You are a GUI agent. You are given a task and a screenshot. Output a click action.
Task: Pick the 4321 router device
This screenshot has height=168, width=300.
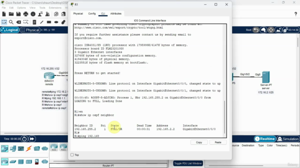pos(63,147)
